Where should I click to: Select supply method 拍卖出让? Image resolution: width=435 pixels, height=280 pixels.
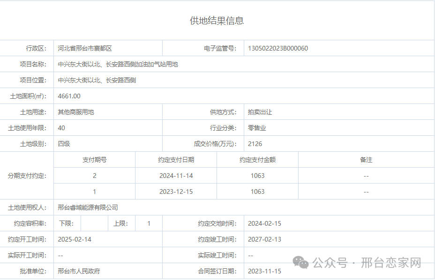(260, 112)
